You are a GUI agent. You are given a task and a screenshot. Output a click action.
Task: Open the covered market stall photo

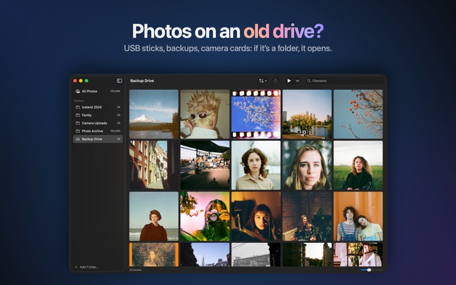point(205,165)
